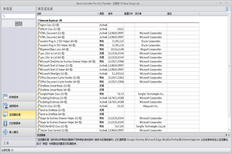
Task: Minimize the Revo Uninstaller window
Action: click(x=217, y=3)
